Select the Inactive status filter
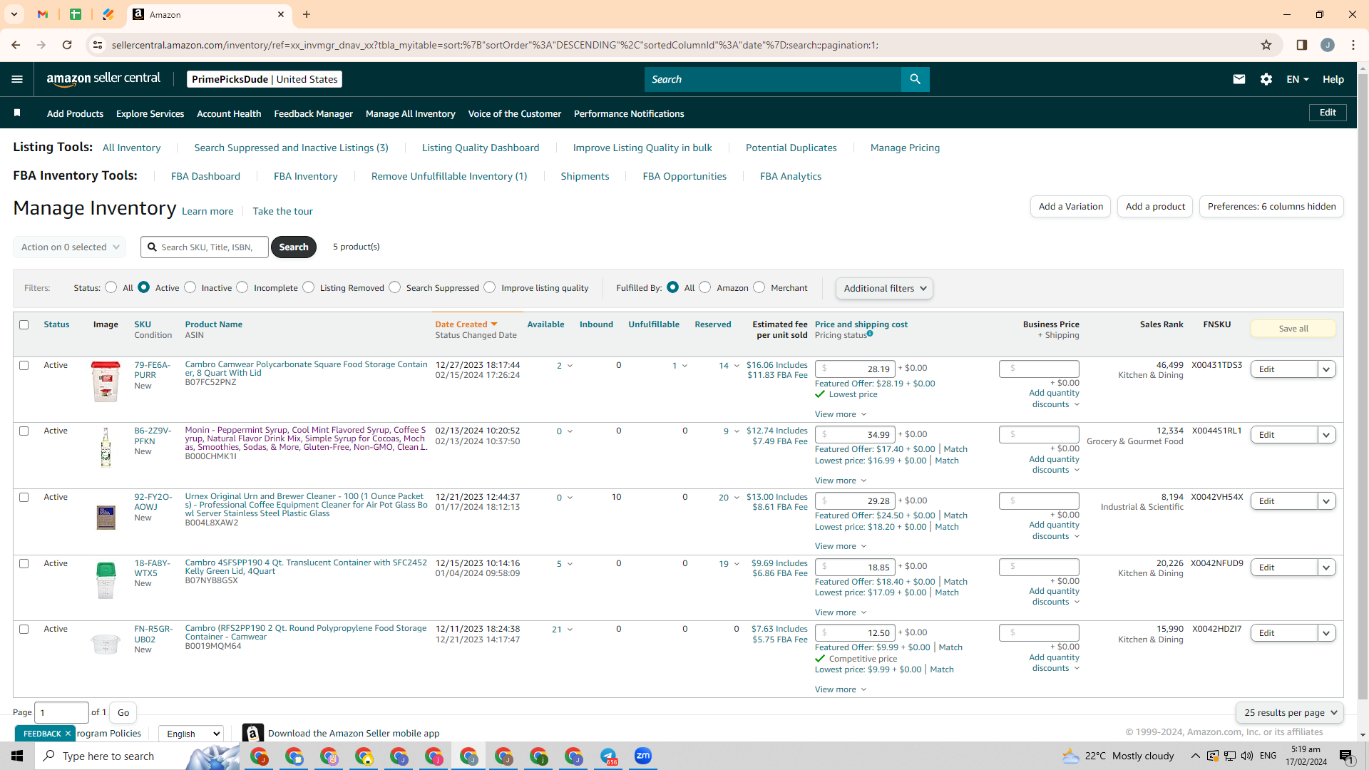 (190, 287)
